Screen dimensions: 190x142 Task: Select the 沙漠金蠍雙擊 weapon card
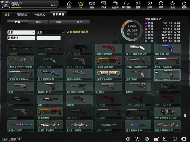[109, 75]
